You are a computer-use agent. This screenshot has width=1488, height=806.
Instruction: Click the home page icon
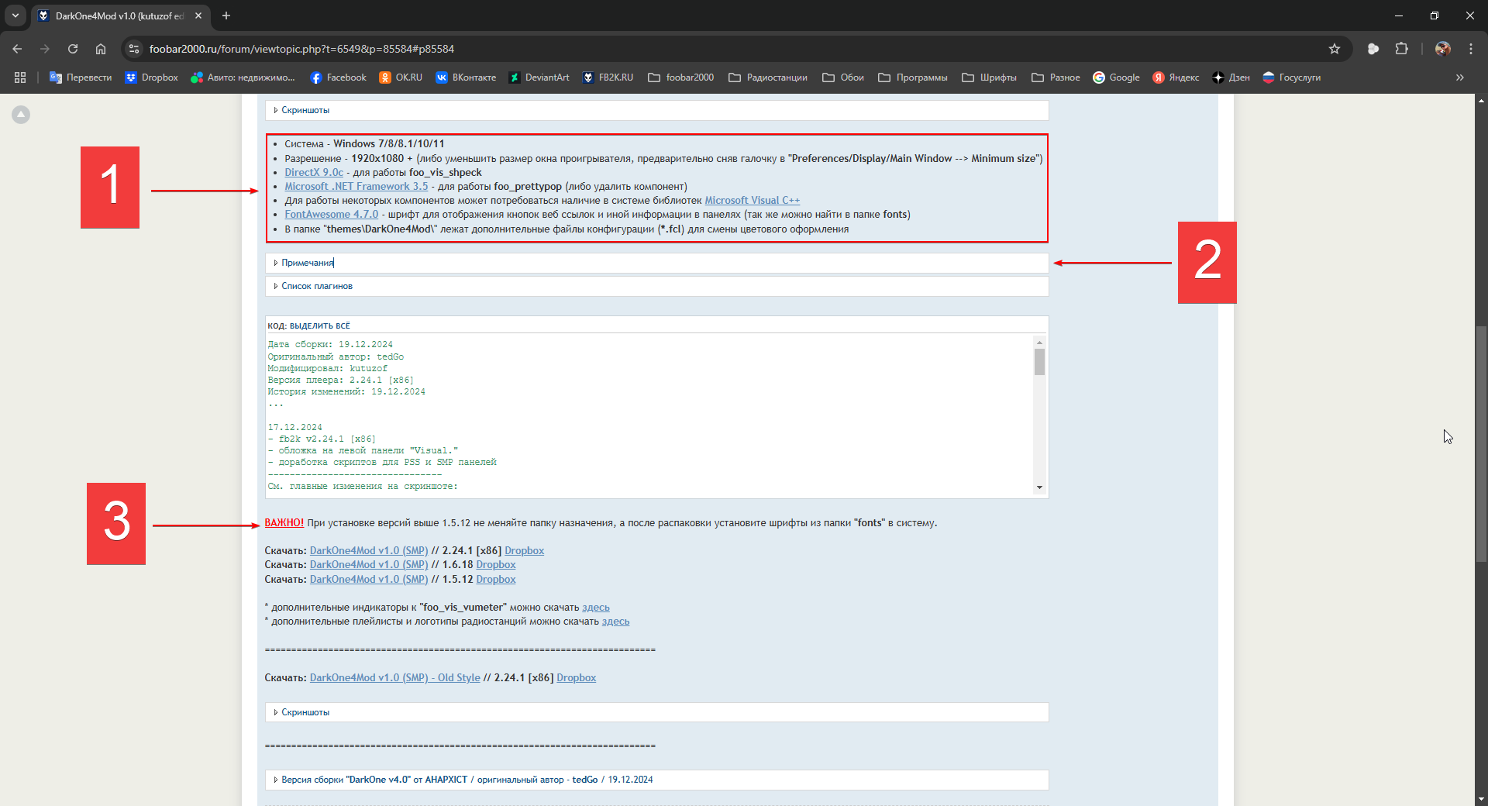tap(101, 49)
